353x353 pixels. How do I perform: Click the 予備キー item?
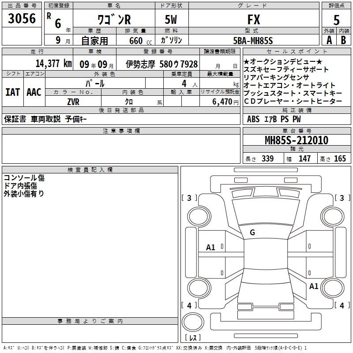pos(76,119)
